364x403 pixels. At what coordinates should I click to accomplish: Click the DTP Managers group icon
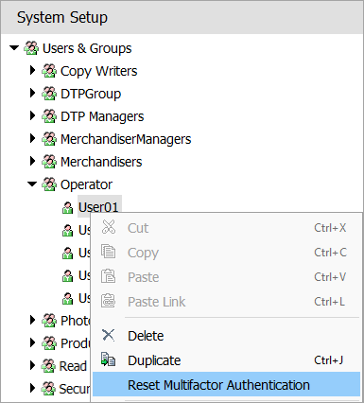[x=49, y=116]
